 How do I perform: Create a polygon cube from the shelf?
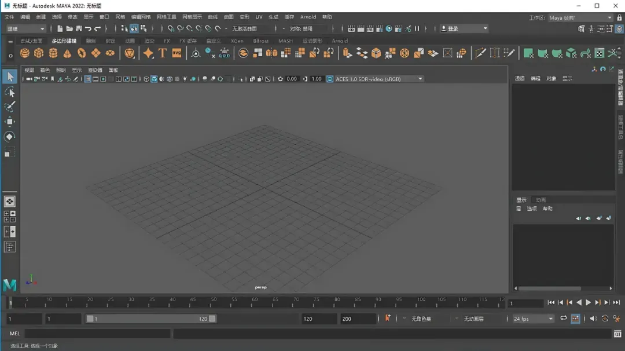coord(39,53)
